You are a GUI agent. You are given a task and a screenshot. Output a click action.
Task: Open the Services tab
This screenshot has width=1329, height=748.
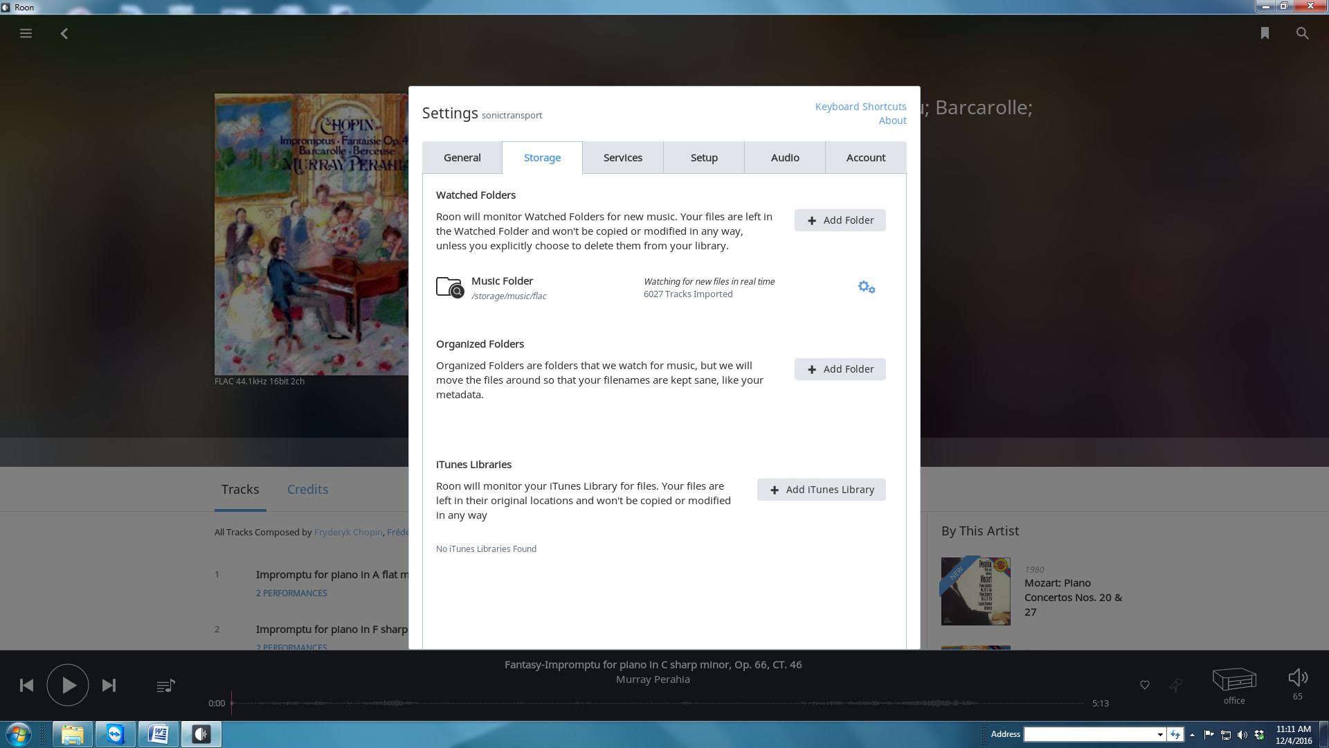(622, 158)
